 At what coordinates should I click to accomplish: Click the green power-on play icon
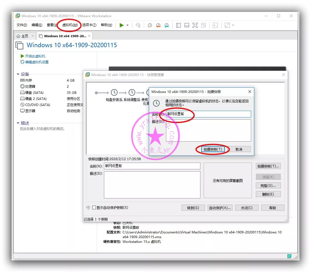[x=121, y=25]
